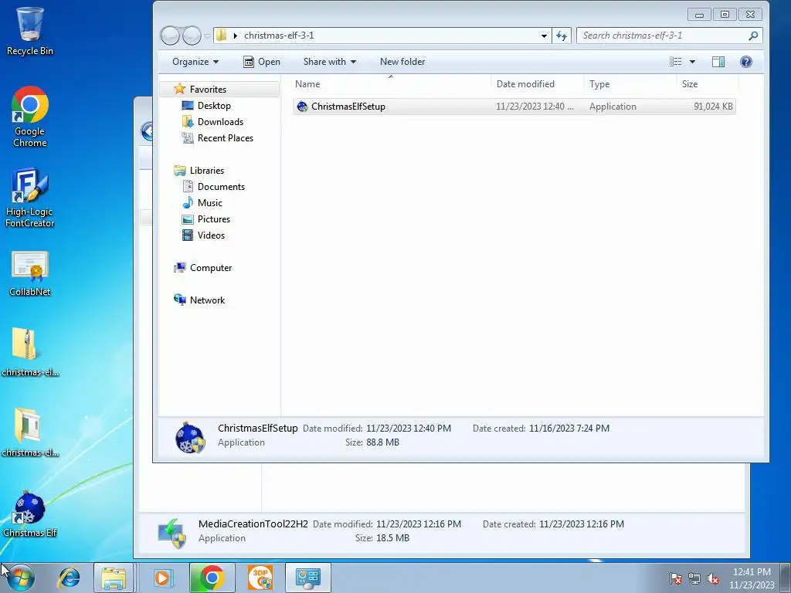
Task: Select the High-Logic FontCreator desktop icon
Action: [30, 197]
